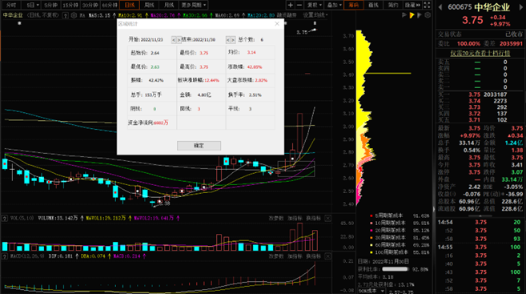Open 仅需20元查看十档行情 link
Screen dimensions: 526x294
(480, 54)
